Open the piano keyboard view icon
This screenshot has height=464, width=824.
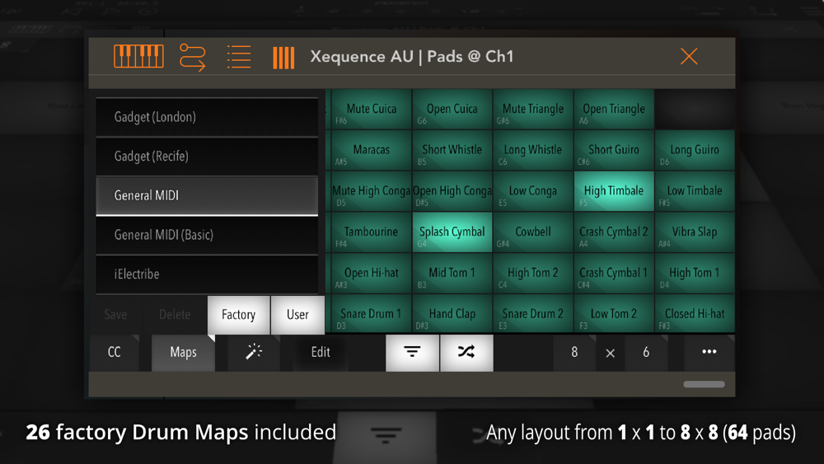click(x=138, y=56)
